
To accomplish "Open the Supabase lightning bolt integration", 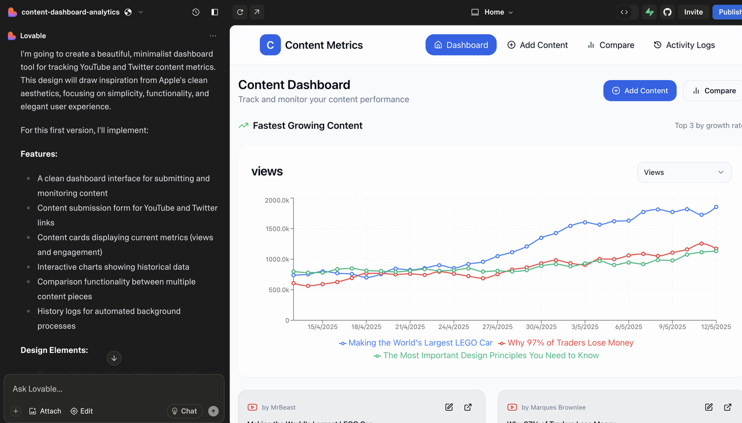I will [649, 12].
